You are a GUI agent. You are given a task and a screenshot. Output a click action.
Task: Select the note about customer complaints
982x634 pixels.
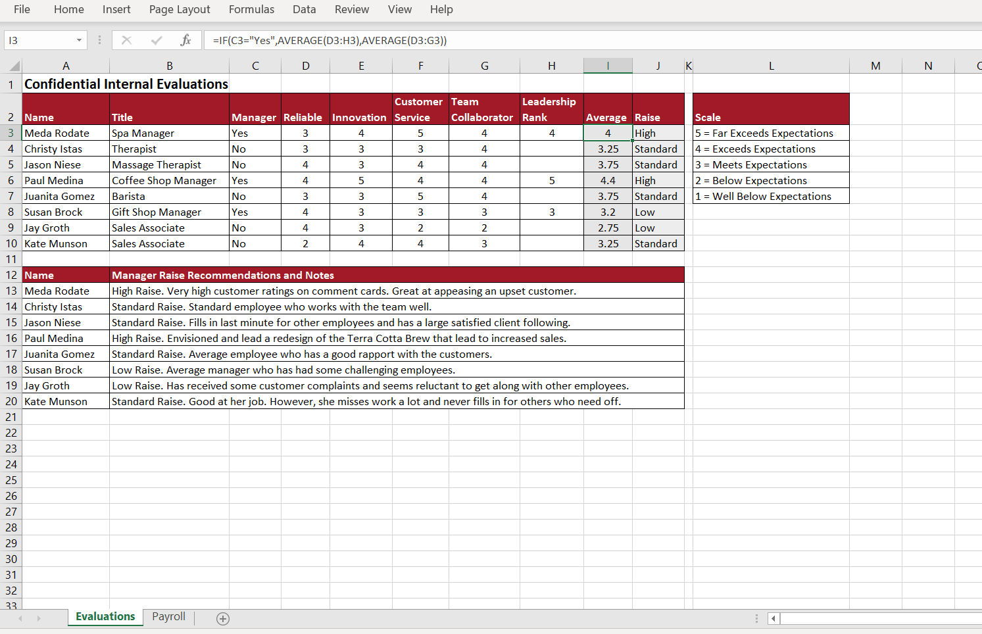tap(397, 385)
